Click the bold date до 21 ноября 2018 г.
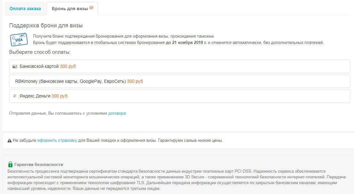 click(x=186, y=43)
